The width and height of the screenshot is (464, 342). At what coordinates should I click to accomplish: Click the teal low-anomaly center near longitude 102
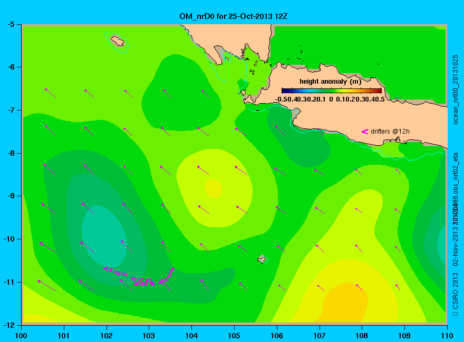(104, 236)
